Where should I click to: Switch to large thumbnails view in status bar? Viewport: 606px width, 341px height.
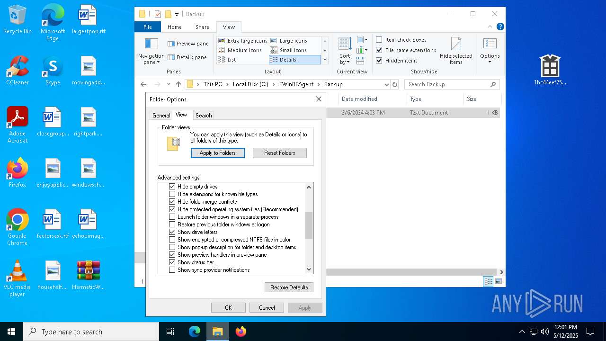pos(498,281)
